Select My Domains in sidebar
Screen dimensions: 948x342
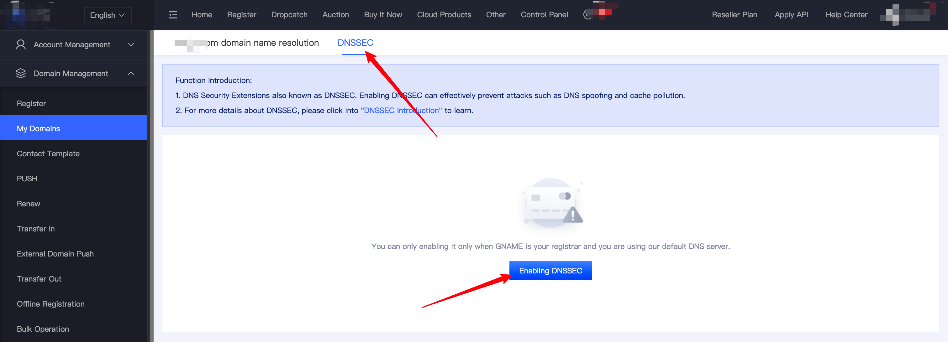pyautogui.click(x=38, y=128)
